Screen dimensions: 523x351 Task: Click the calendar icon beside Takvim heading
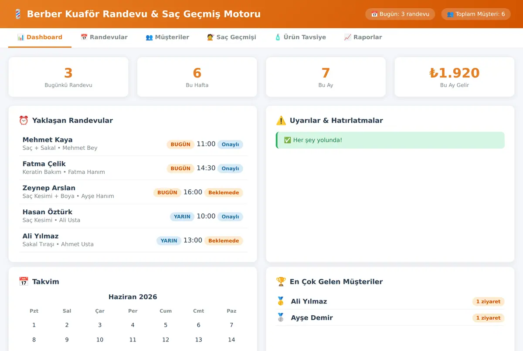[24, 282]
